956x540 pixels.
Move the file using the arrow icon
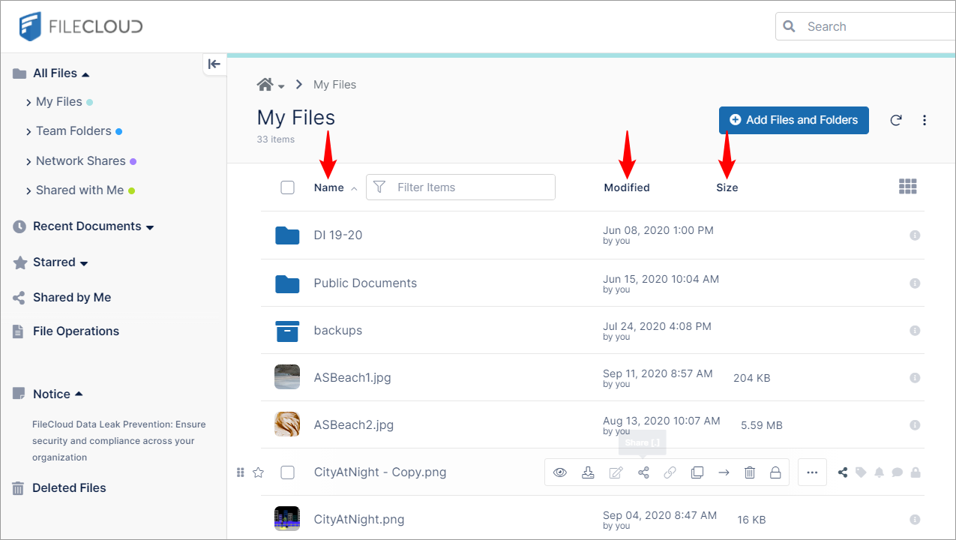coord(724,472)
